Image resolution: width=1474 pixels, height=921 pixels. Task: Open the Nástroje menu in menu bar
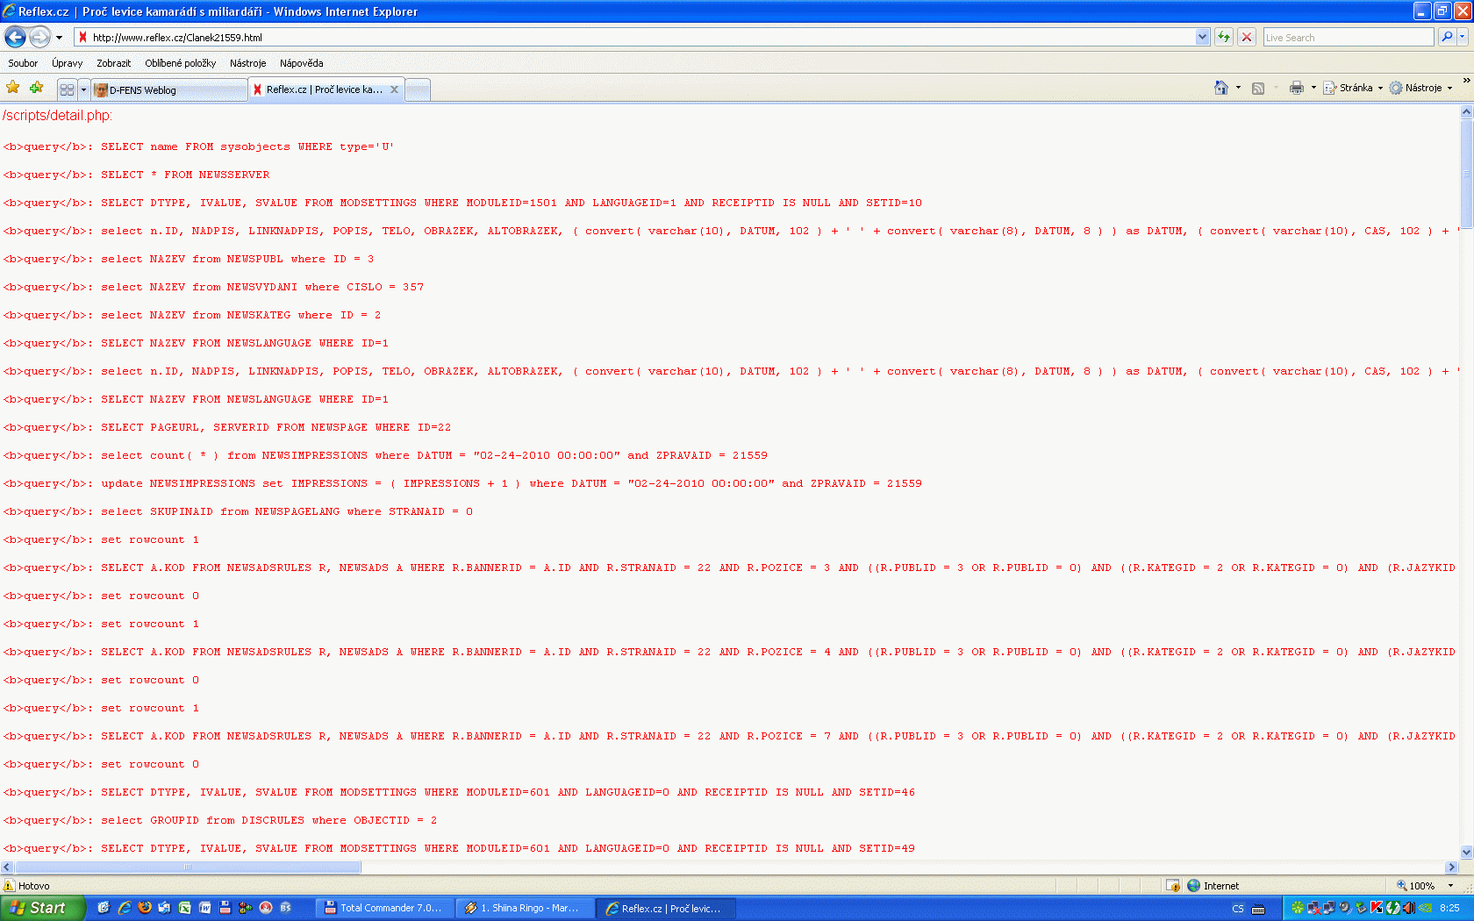tap(247, 63)
